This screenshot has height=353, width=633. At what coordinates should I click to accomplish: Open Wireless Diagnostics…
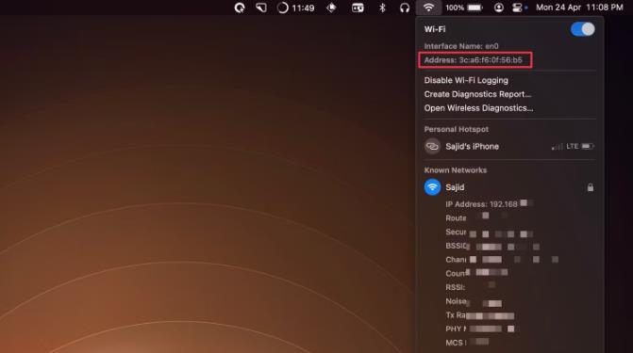[478, 108]
